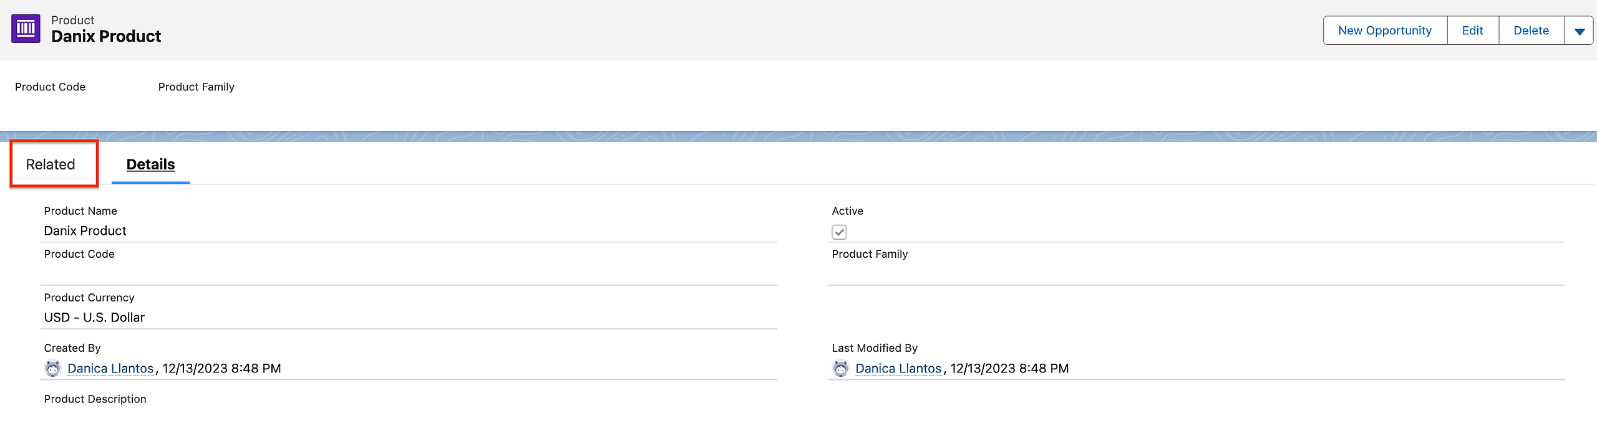
Task: Click the Danix Product header title
Action: pos(106,37)
